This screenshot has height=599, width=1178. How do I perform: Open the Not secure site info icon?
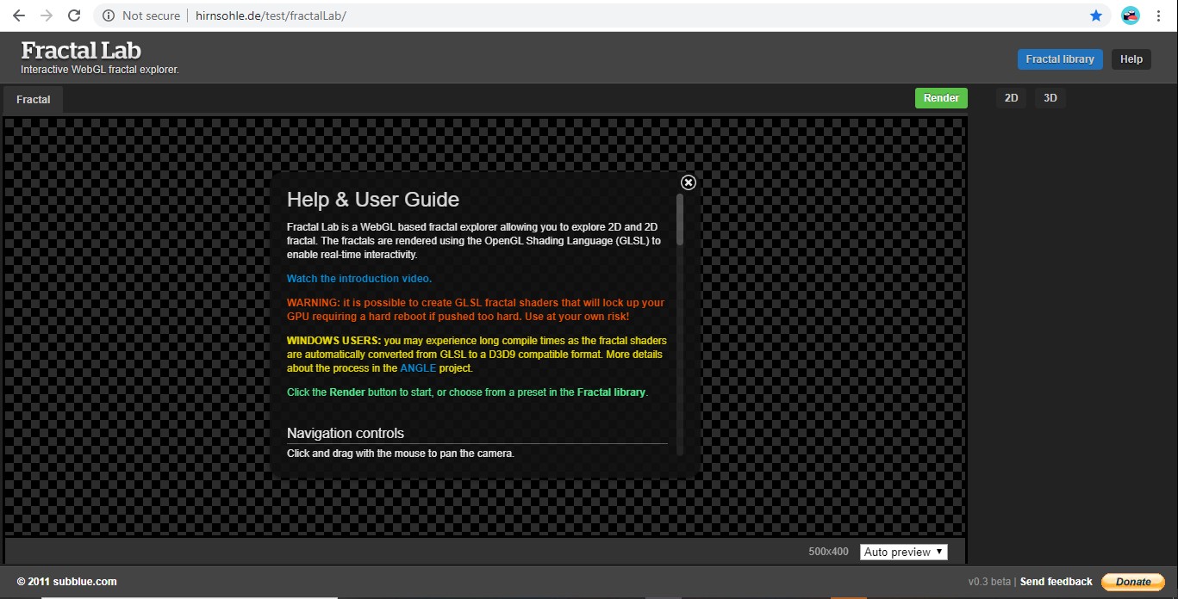tap(109, 15)
